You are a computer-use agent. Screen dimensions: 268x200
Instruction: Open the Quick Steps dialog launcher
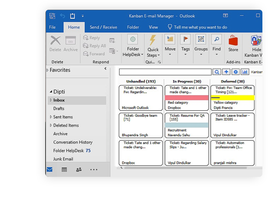159,62
